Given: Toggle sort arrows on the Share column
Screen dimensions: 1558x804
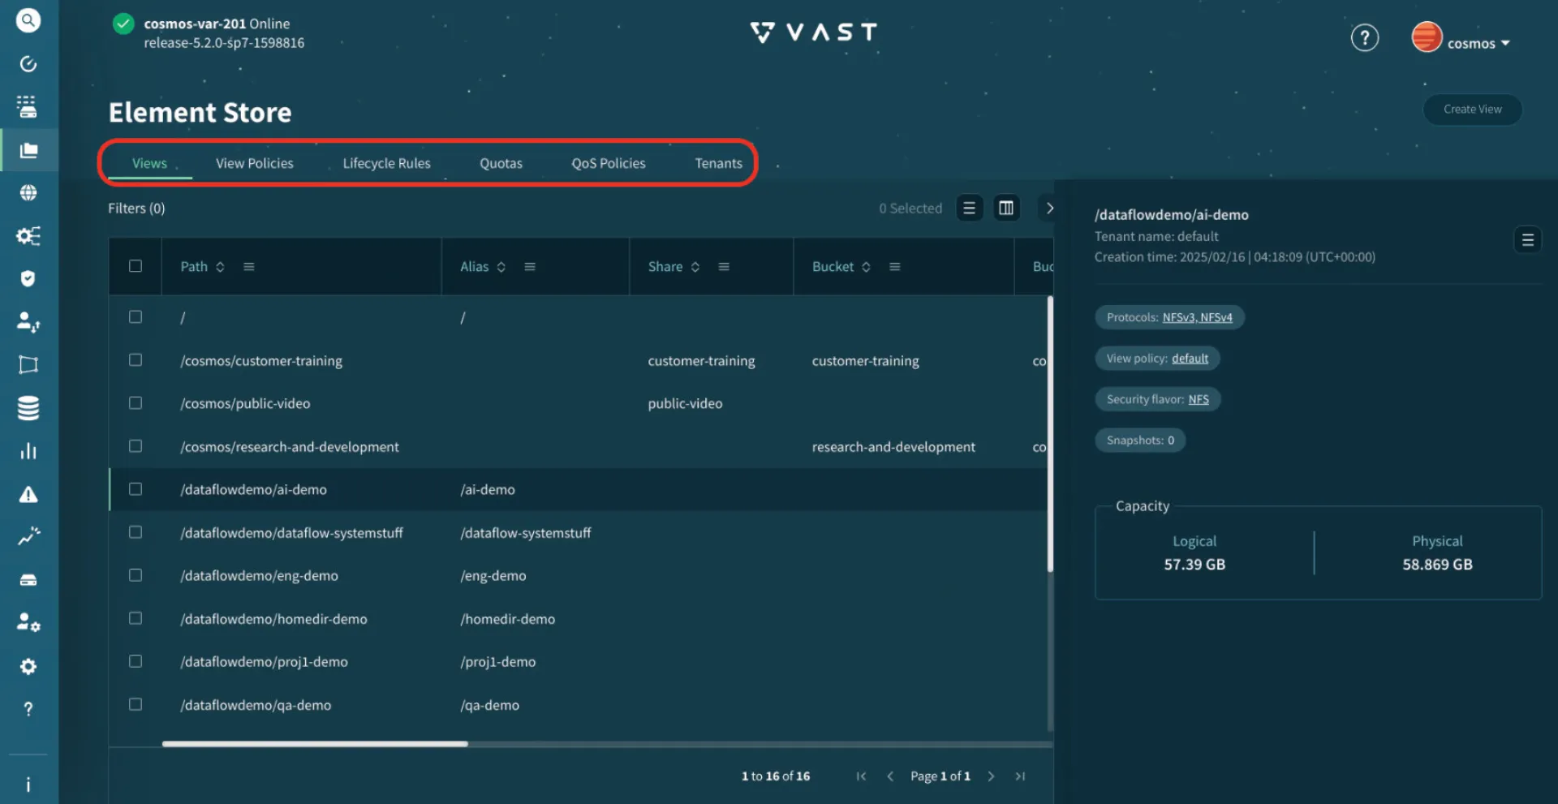Looking at the screenshot, I should point(695,267).
